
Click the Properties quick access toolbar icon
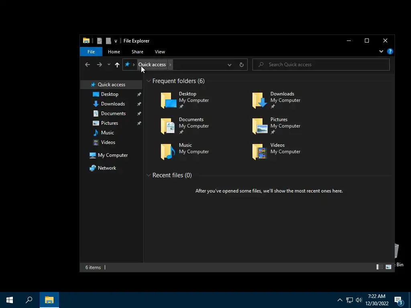[x=100, y=41]
